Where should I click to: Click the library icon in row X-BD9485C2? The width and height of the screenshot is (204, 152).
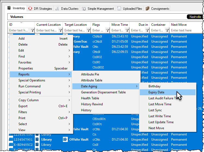[37, 145]
